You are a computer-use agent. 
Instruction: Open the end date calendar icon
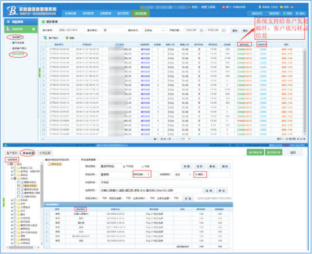tap(223, 30)
